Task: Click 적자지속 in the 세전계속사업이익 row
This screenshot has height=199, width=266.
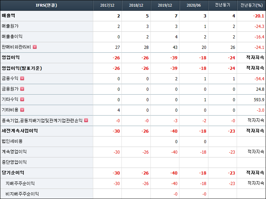Action: (255, 131)
